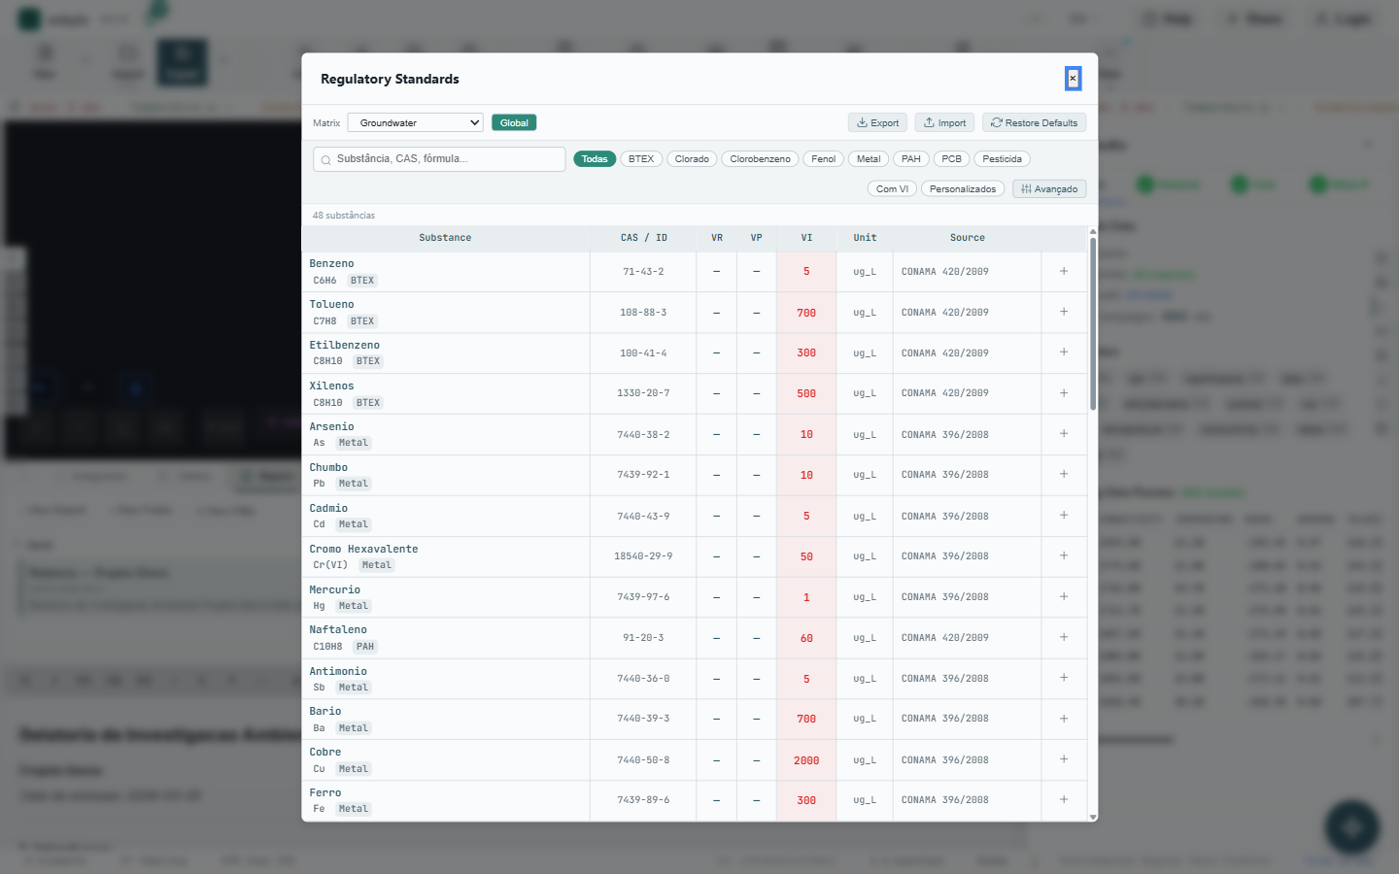This screenshot has width=1399, height=874.
Task: Click the Metal tag under Mercurio
Action: pos(354,606)
